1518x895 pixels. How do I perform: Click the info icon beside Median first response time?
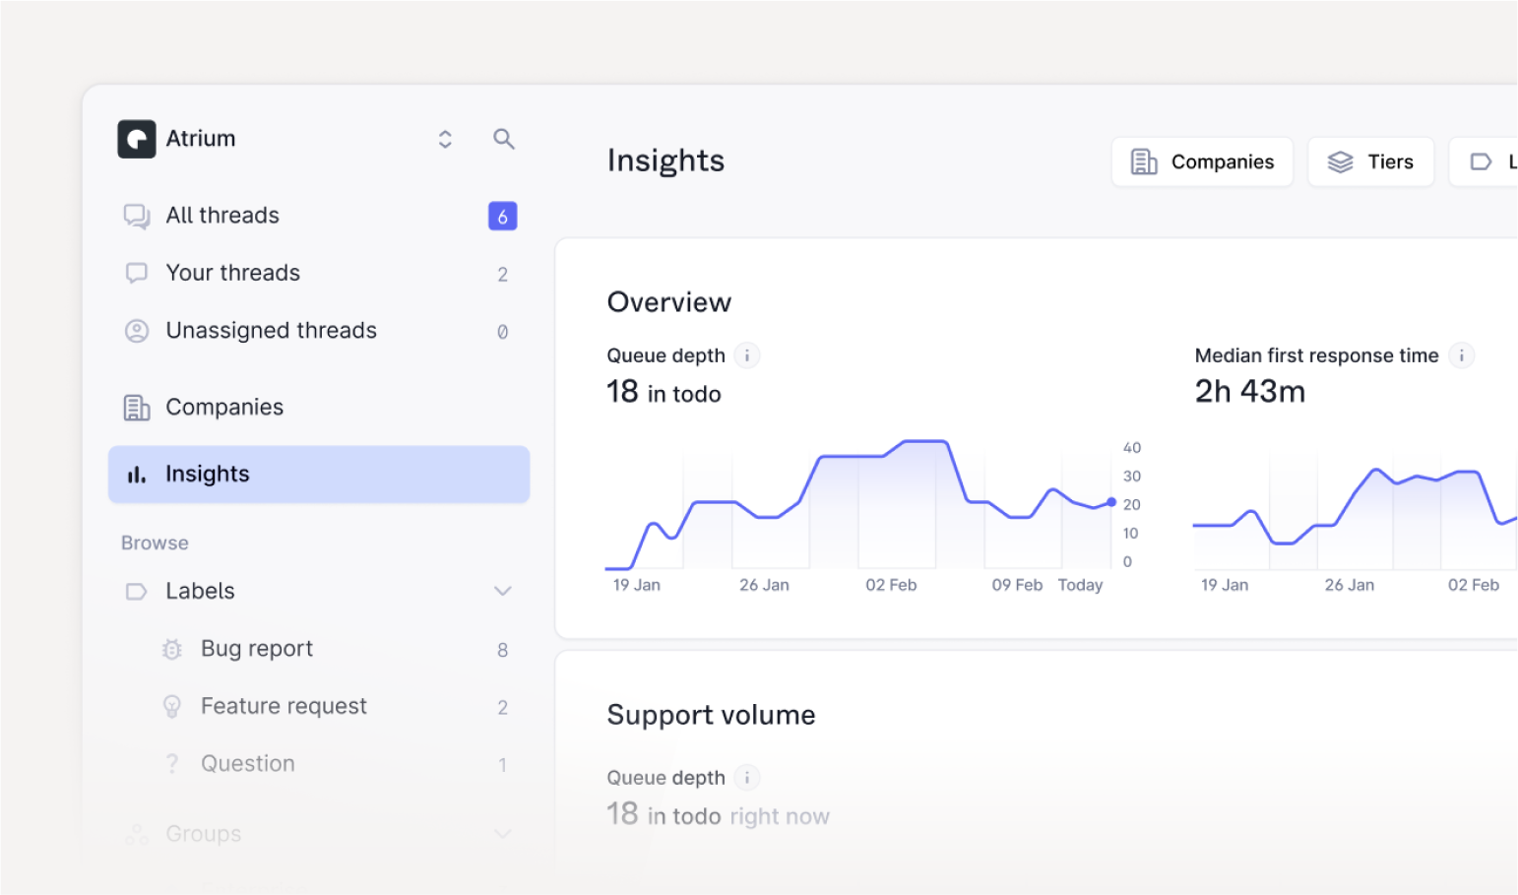[x=1461, y=355]
